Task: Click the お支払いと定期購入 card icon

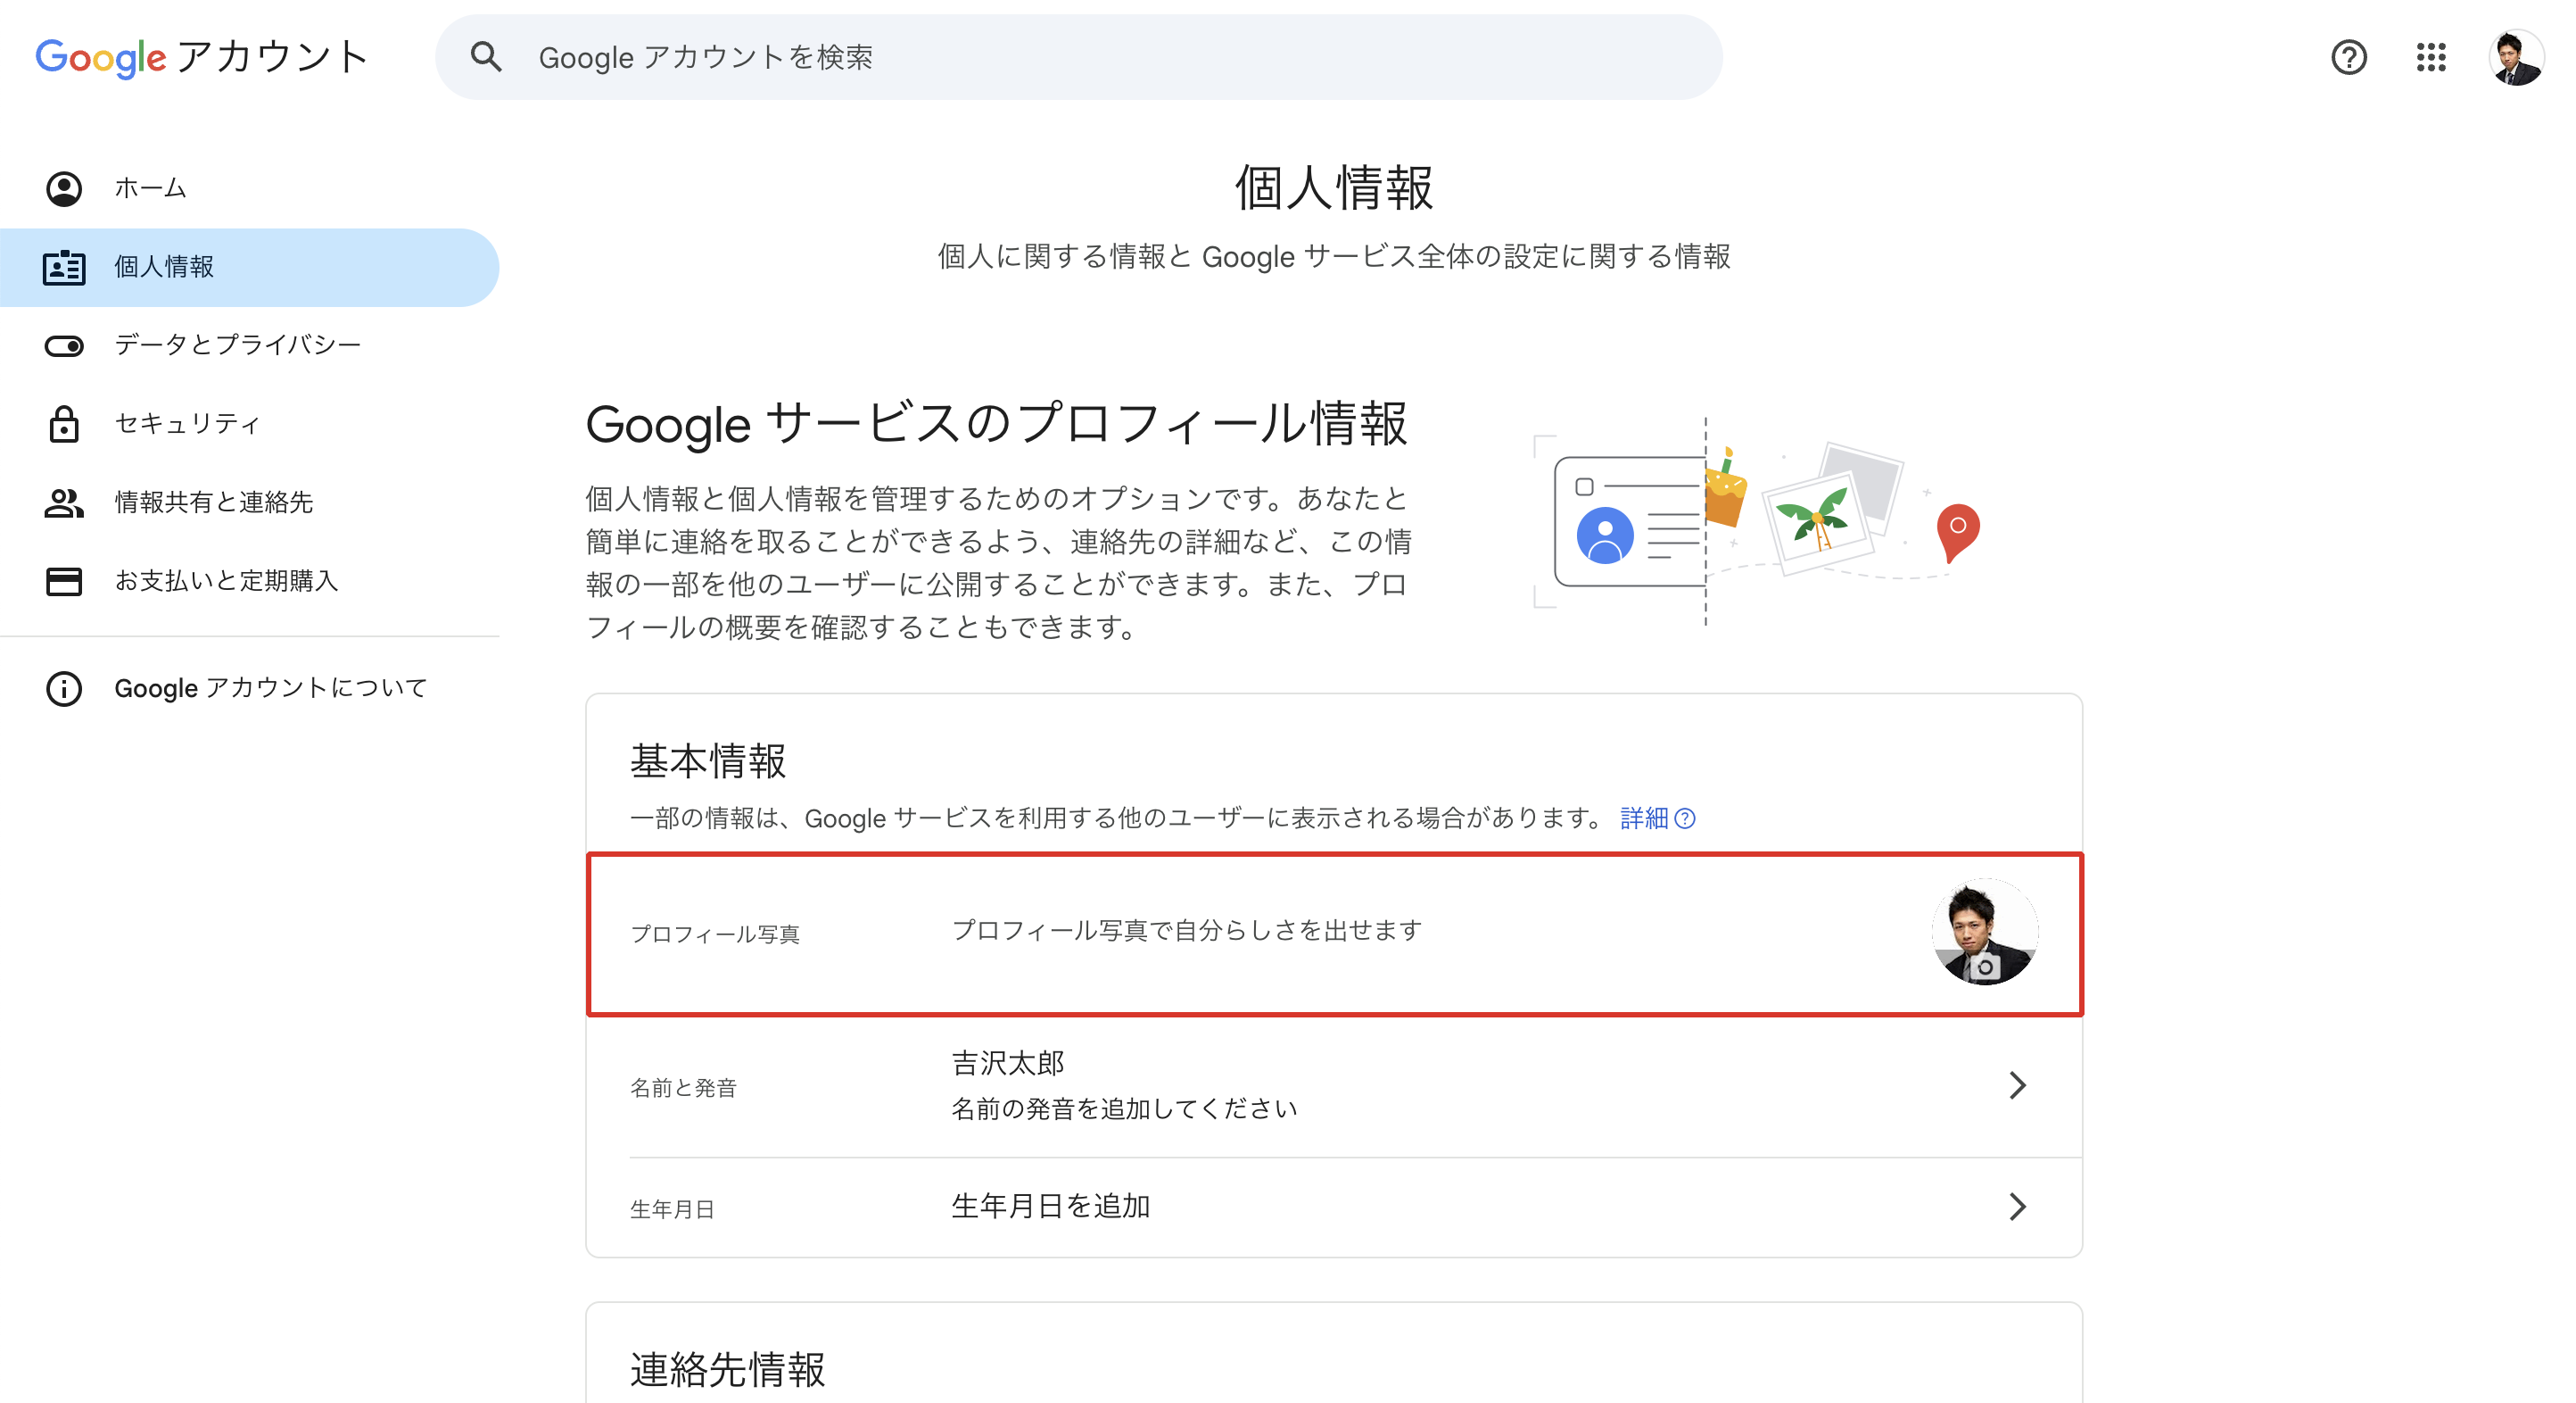Action: point(64,581)
